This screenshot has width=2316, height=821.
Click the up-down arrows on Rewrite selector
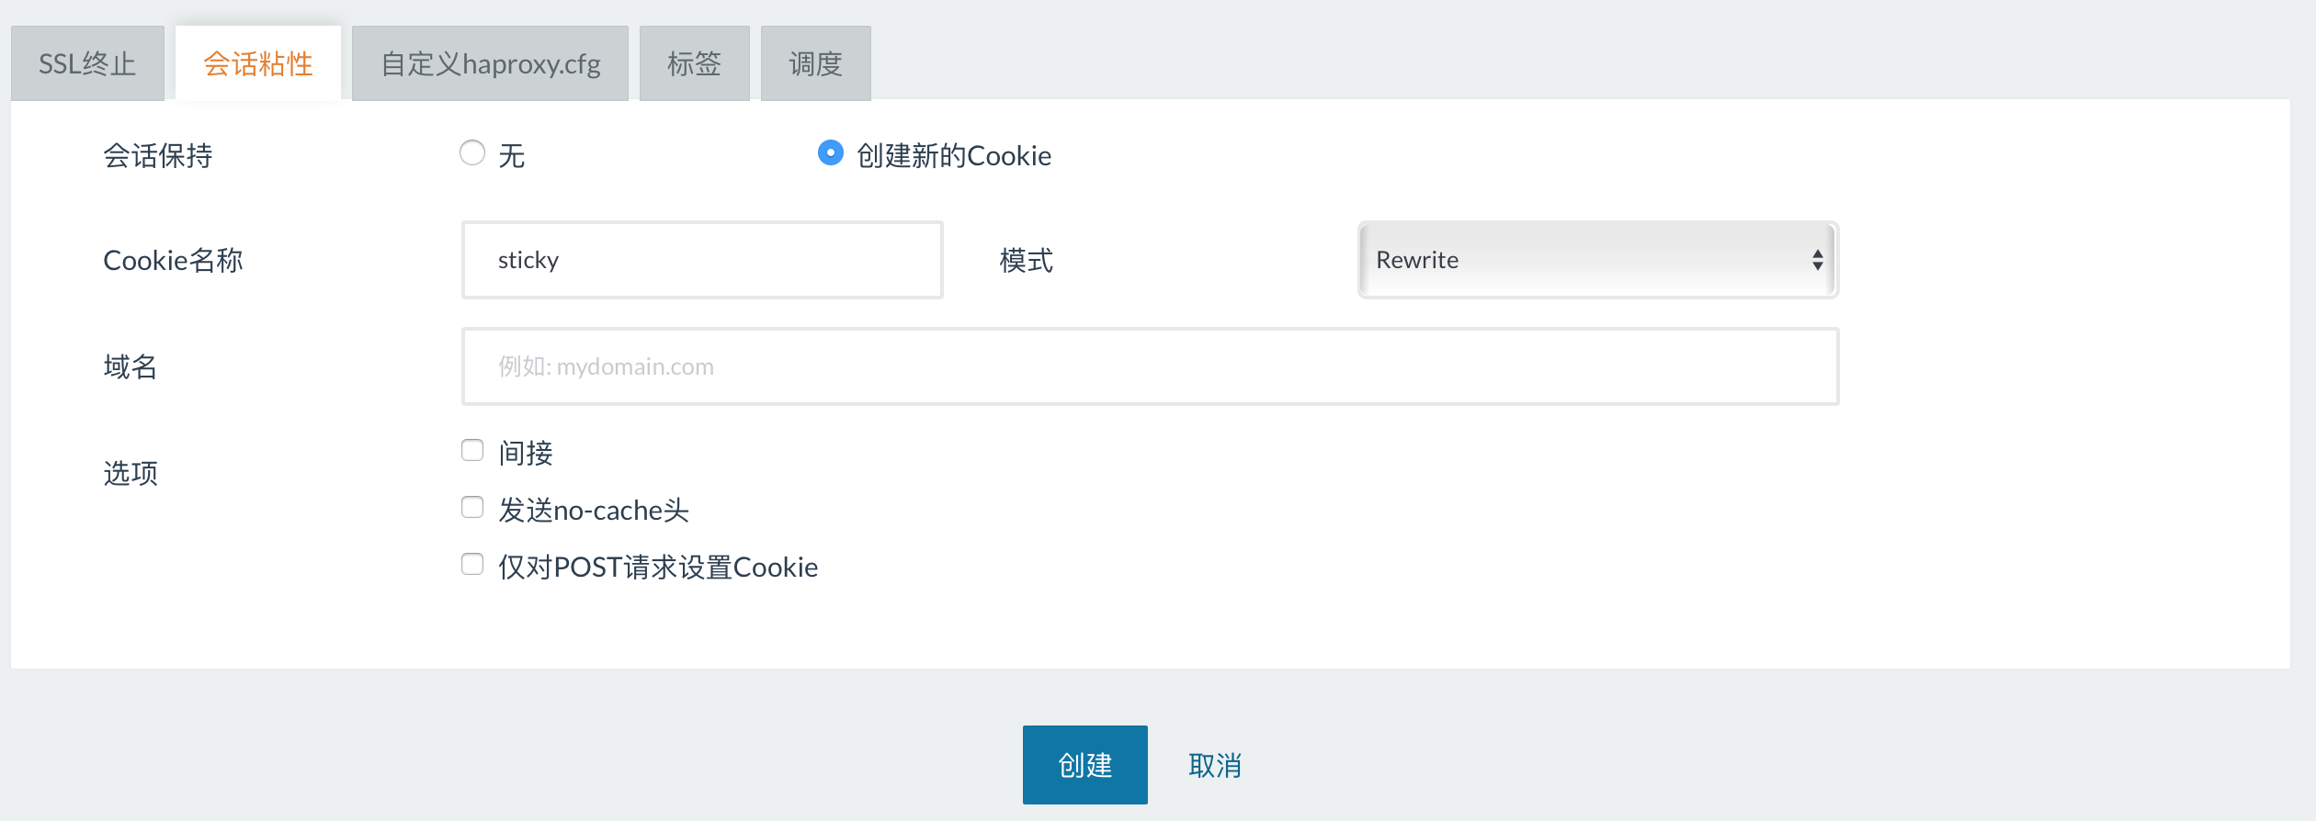tap(1817, 260)
